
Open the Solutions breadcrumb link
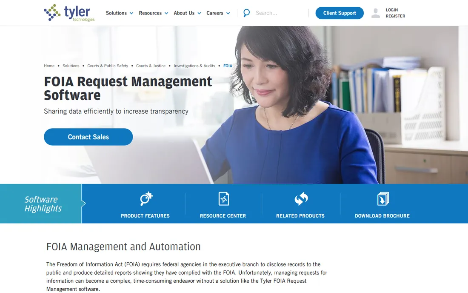coord(71,66)
